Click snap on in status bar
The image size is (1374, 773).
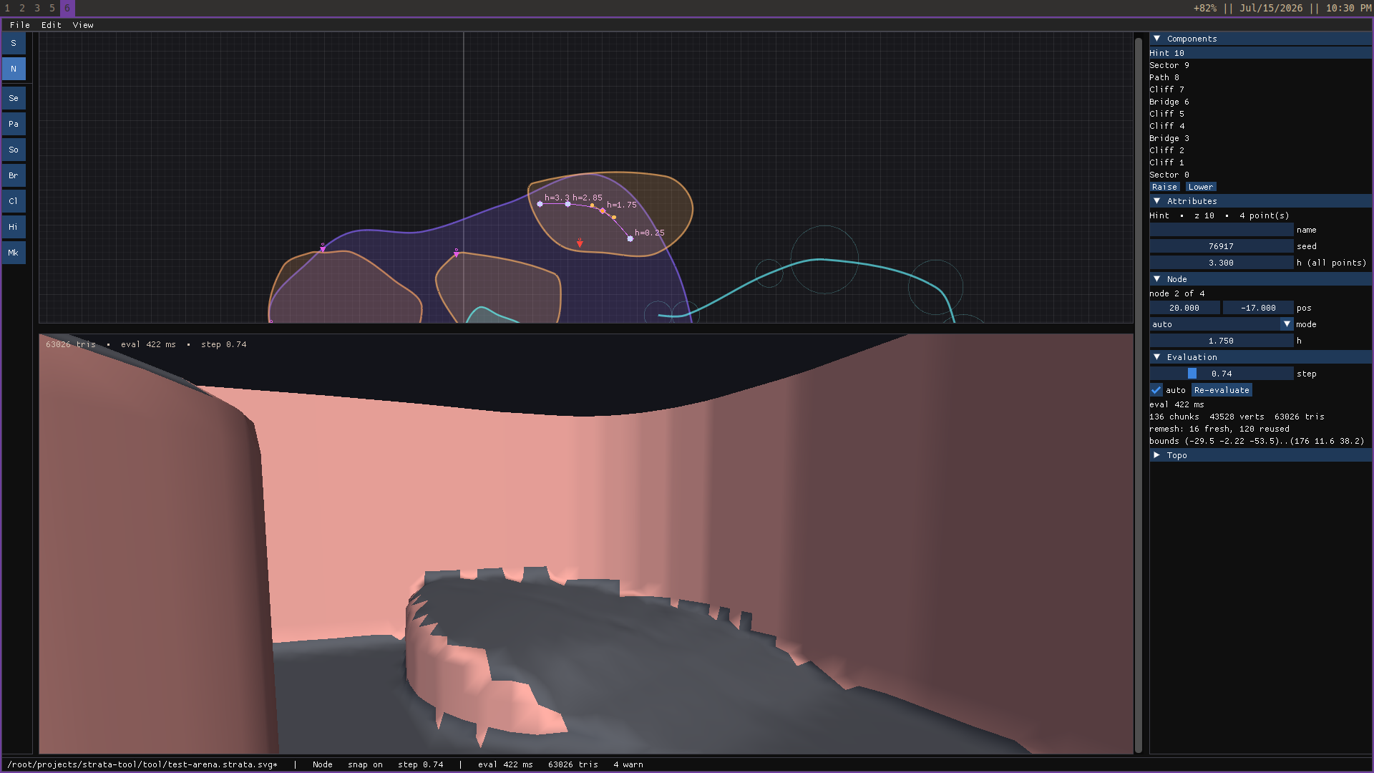365,764
